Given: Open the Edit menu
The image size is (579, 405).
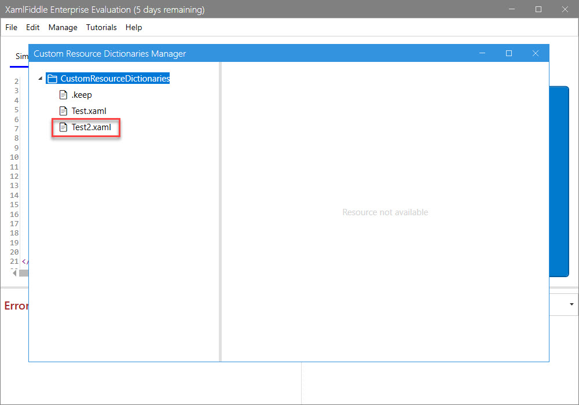Looking at the screenshot, I should (33, 27).
